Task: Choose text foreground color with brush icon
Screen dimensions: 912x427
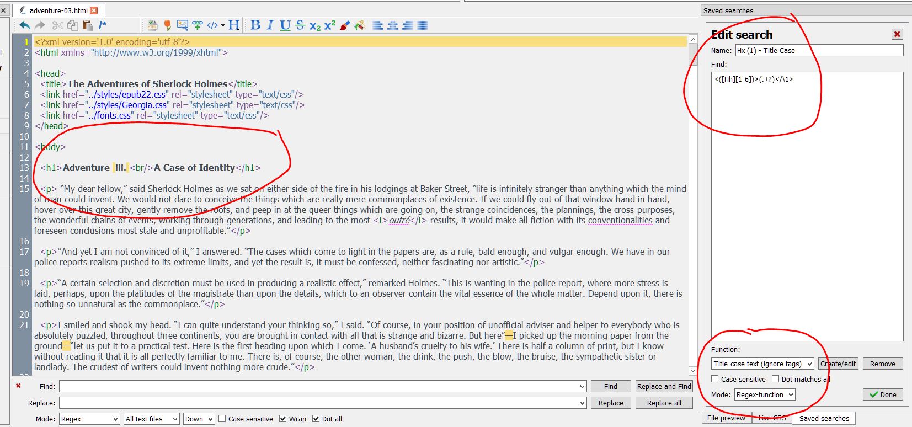Action: point(345,25)
